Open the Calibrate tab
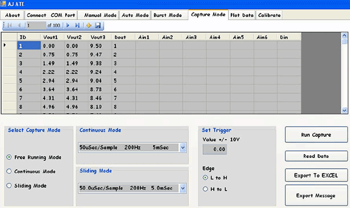Viewport: 350px width, 208px height. coord(269,15)
